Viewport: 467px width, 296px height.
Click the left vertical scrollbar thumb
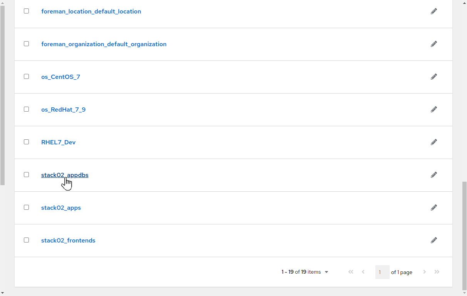pos(2,95)
